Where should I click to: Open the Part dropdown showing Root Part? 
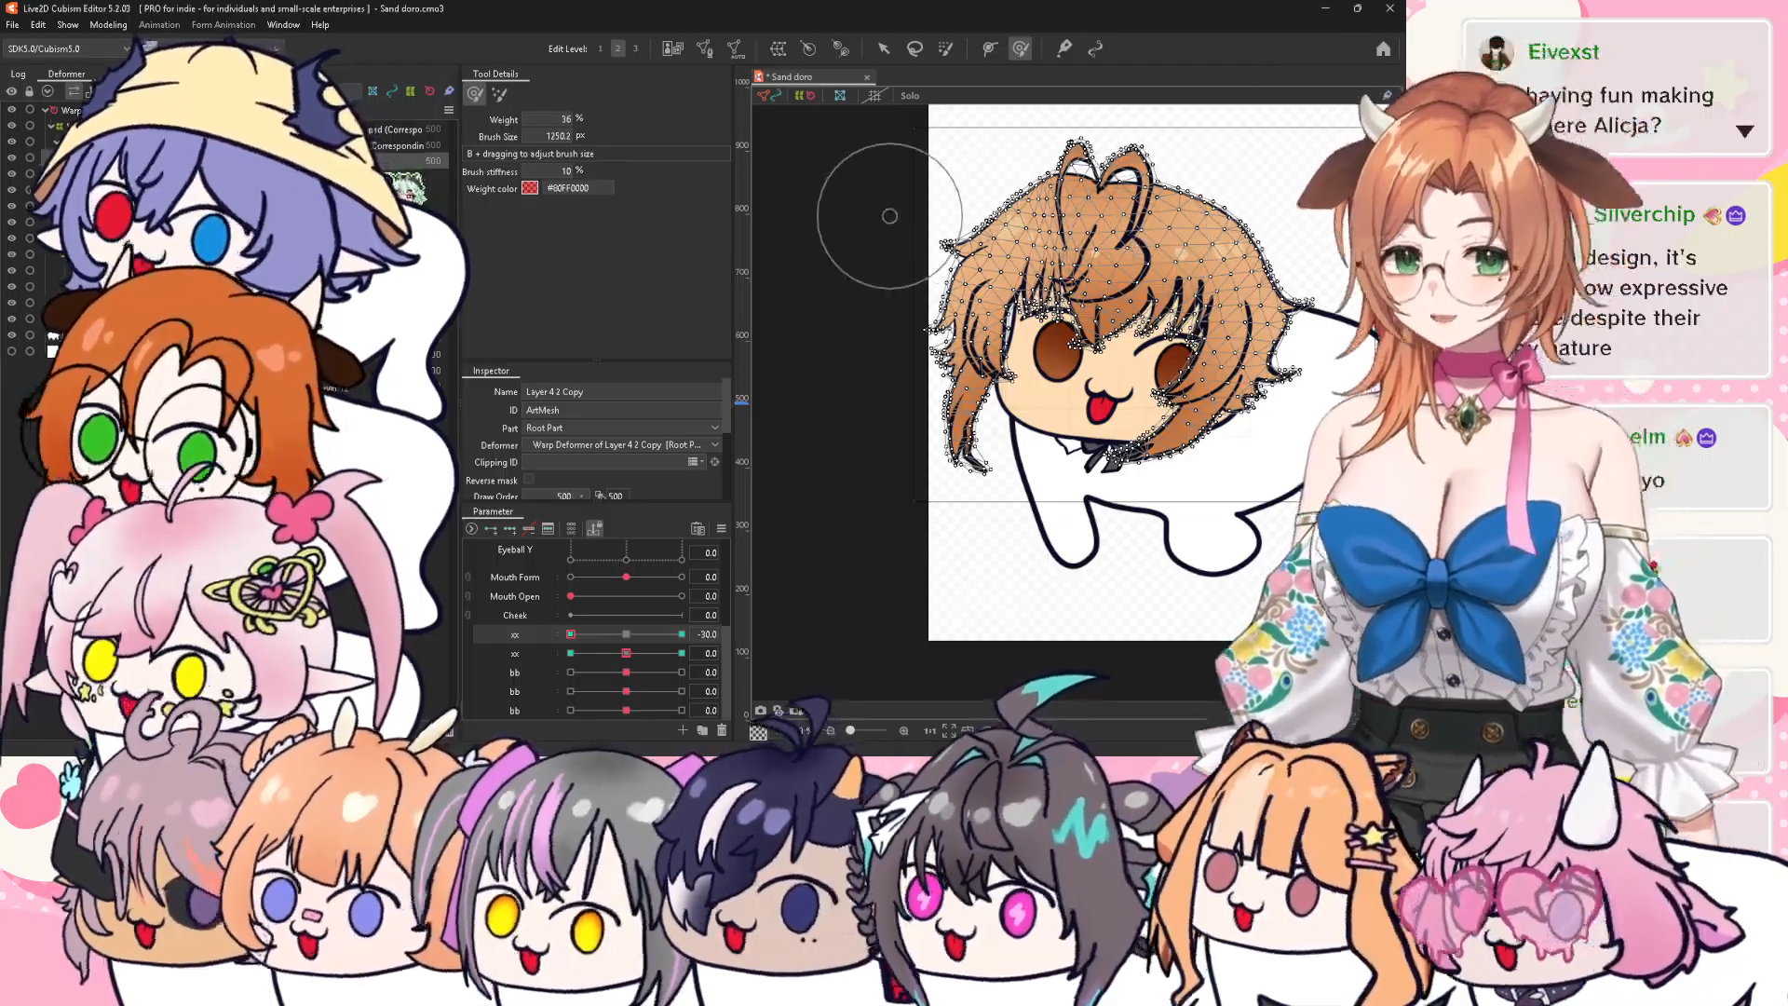tap(622, 428)
